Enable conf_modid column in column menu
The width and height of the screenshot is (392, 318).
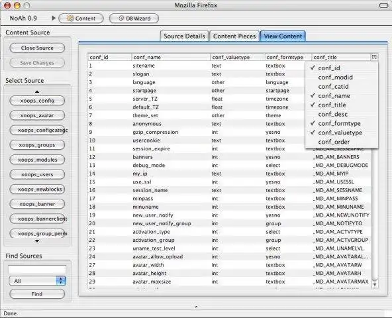pos(342,77)
